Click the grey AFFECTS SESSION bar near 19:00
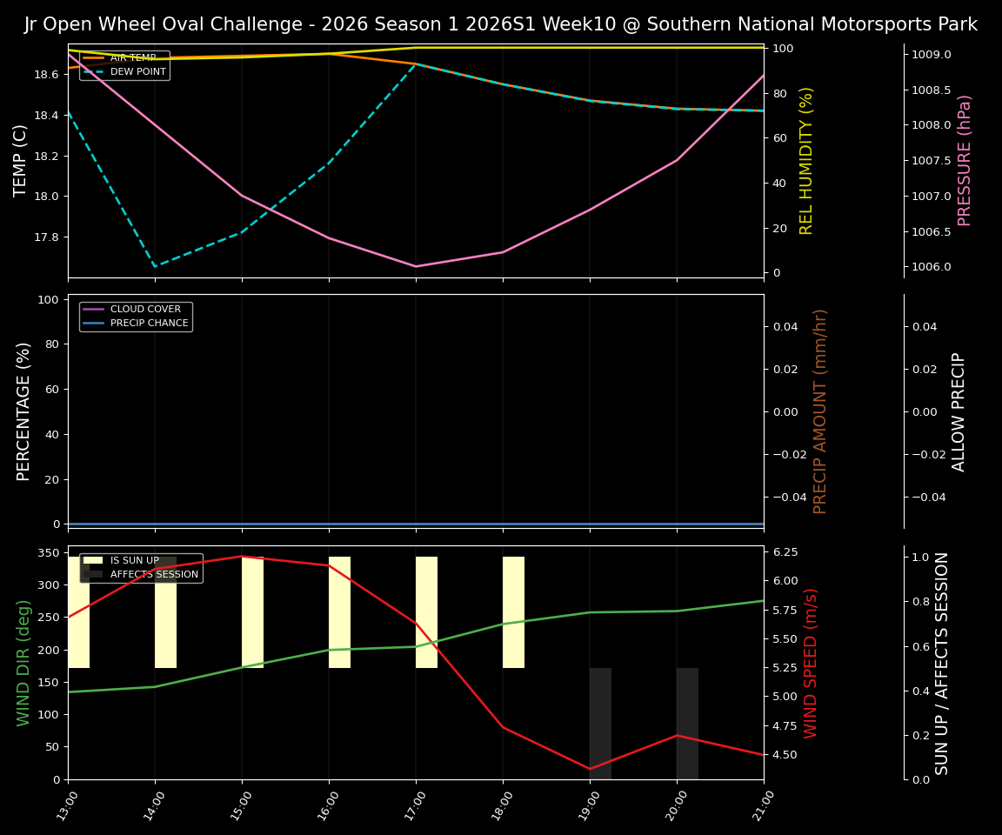 pos(601,722)
